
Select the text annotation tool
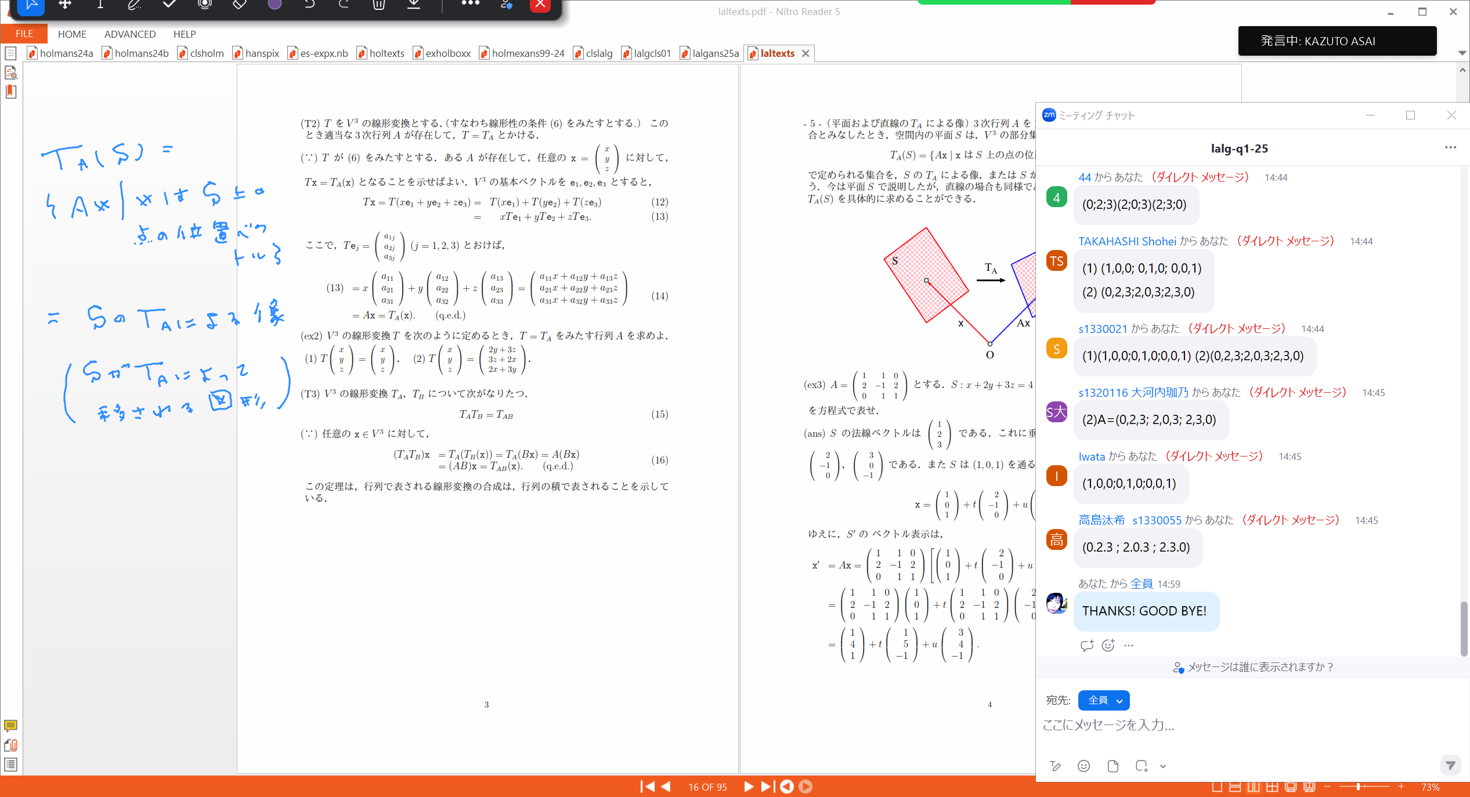(x=100, y=5)
